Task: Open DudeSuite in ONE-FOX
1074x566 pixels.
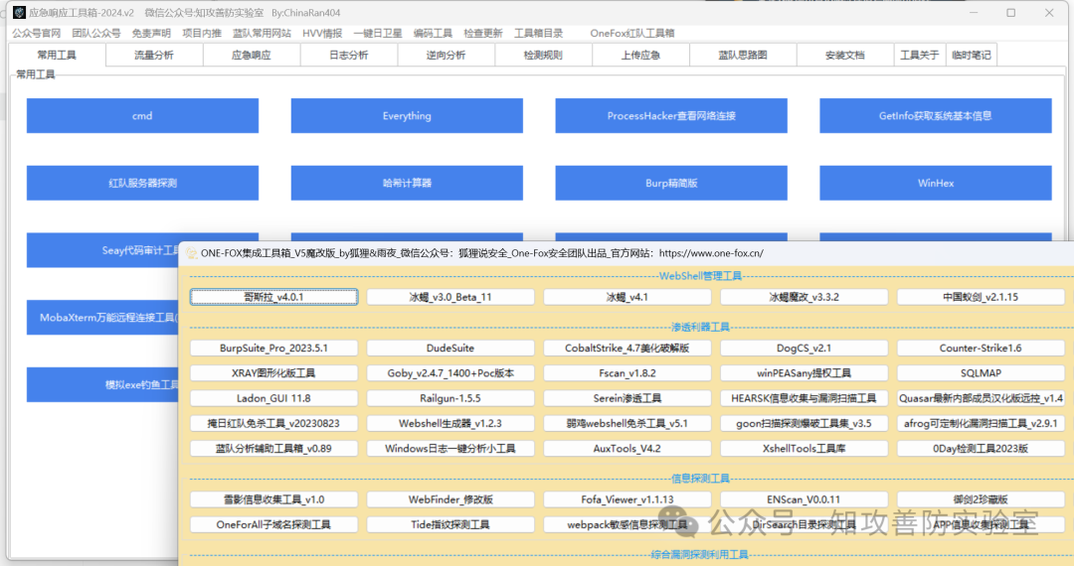Action: click(x=450, y=348)
